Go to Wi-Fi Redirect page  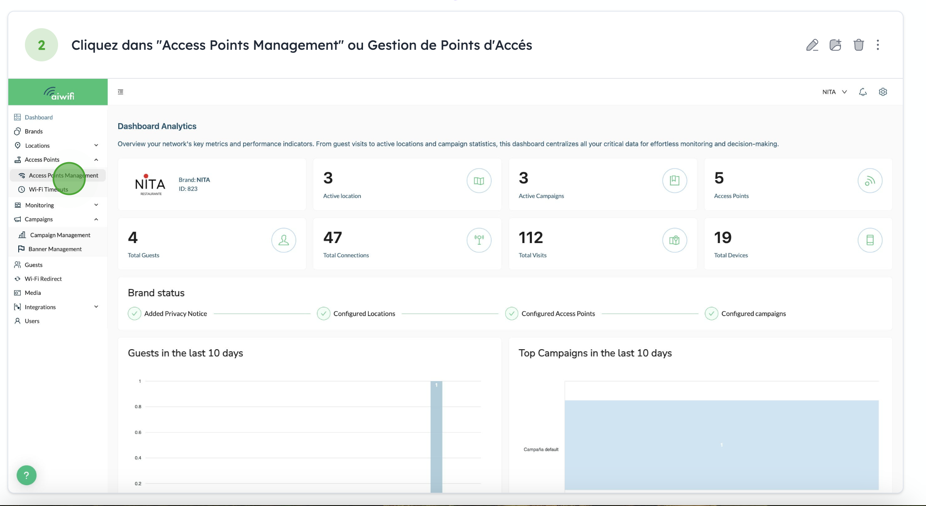(43, 279)
